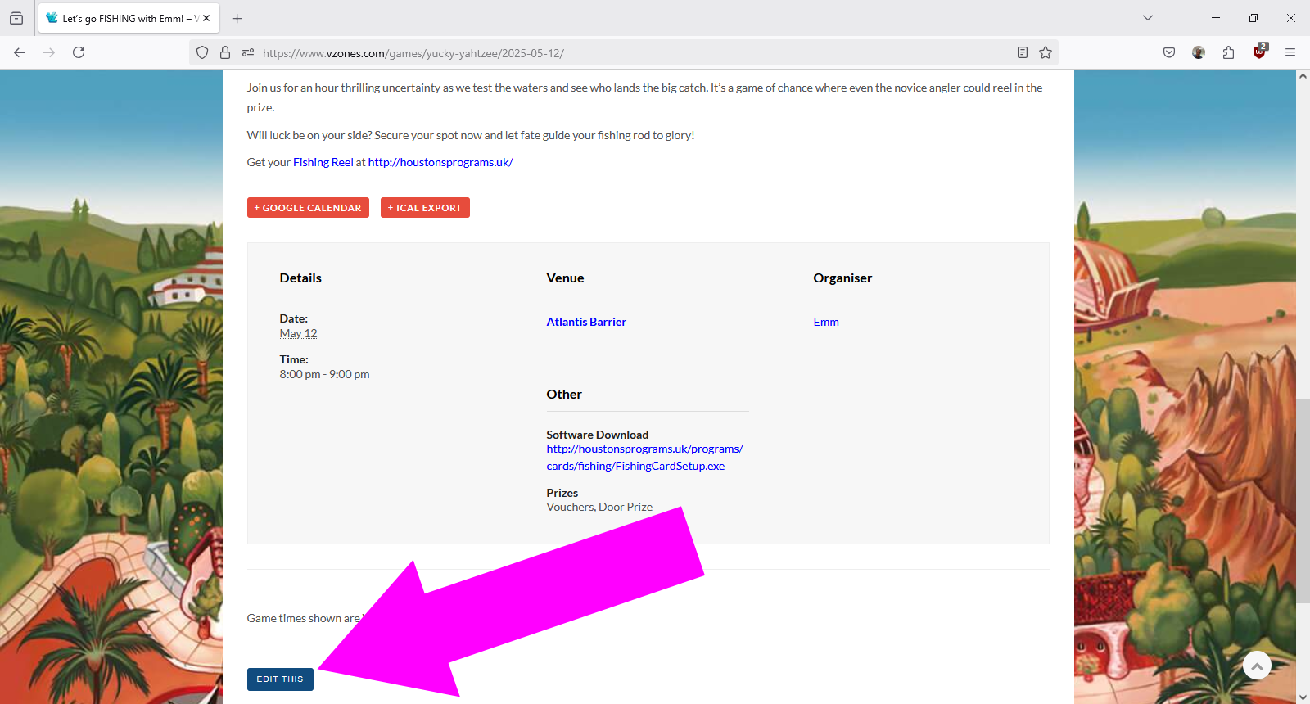Go back to previous page
1310x704 pixels.
(20, 52)
